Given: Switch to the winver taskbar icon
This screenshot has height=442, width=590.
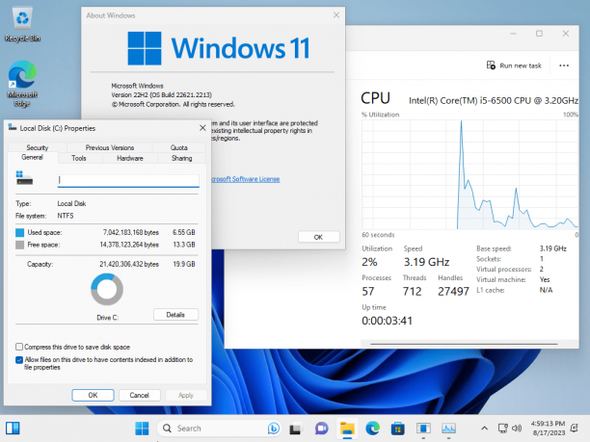Looking at the screenshot, I should pos(423,429).
